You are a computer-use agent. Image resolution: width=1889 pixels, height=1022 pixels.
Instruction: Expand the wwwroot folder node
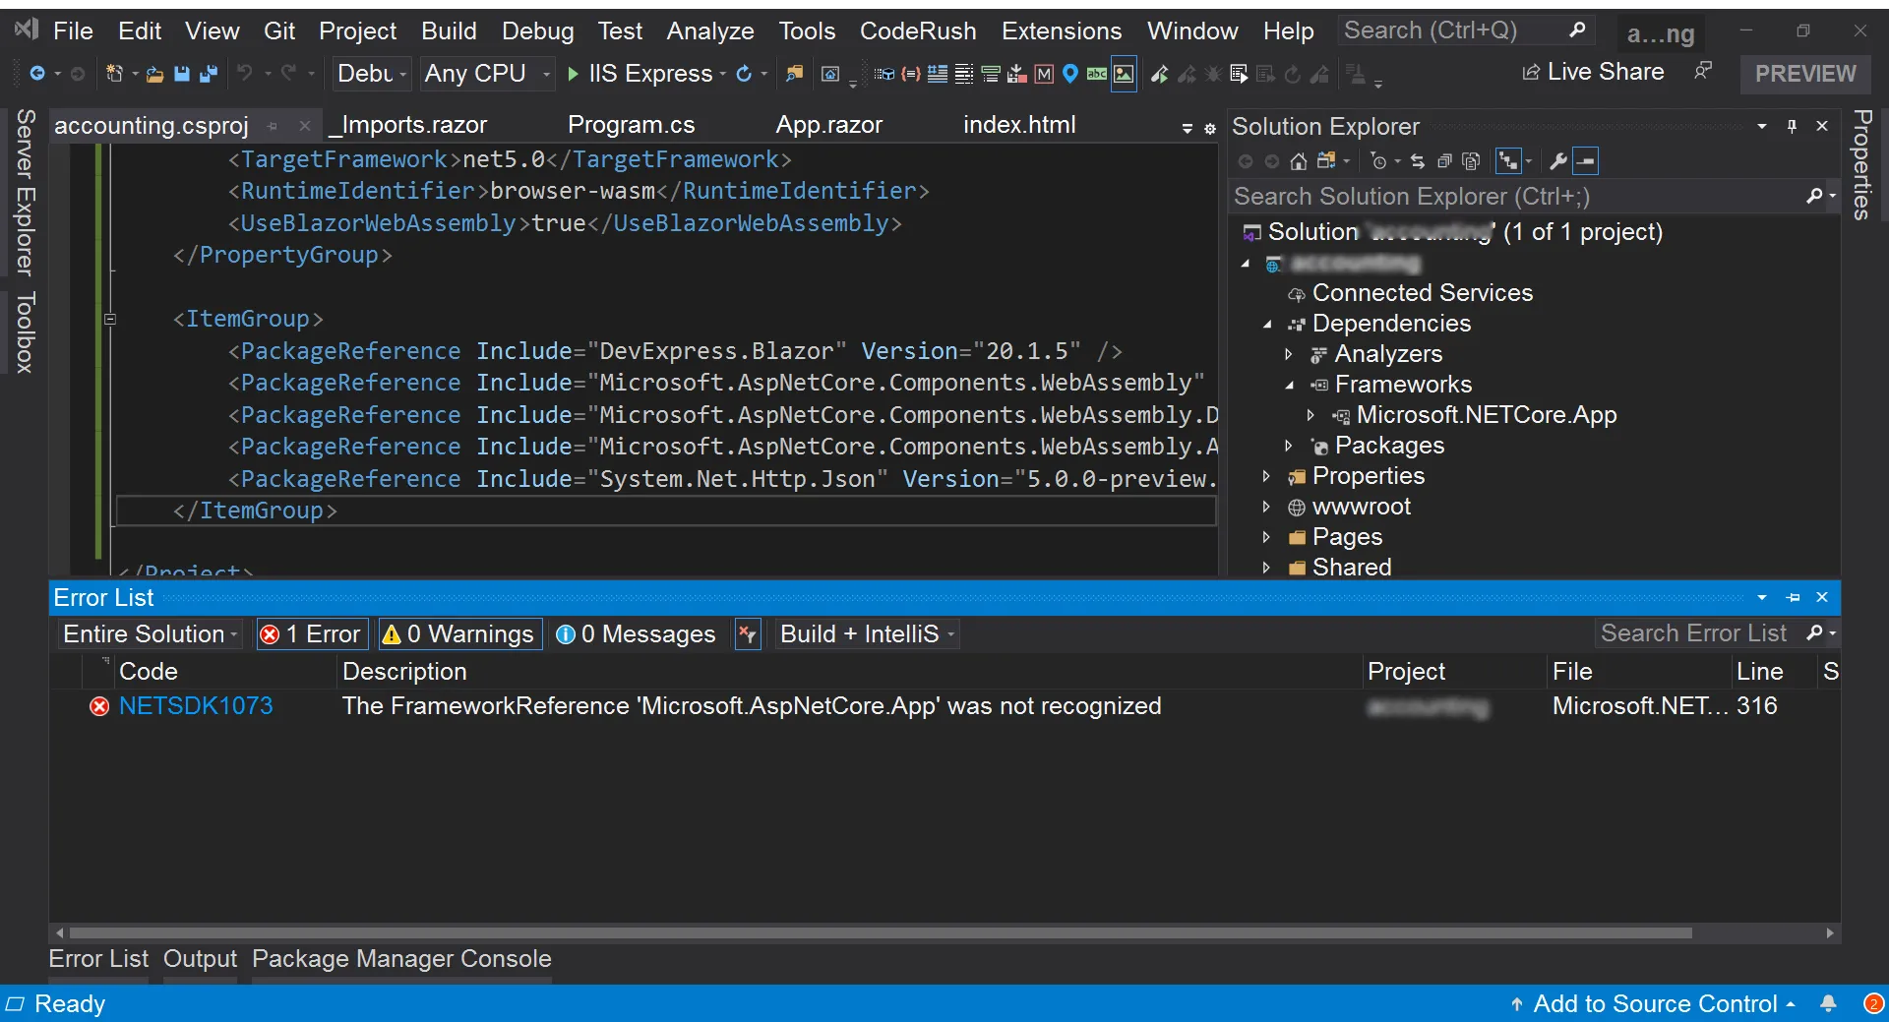click(x=1267, y=507)
